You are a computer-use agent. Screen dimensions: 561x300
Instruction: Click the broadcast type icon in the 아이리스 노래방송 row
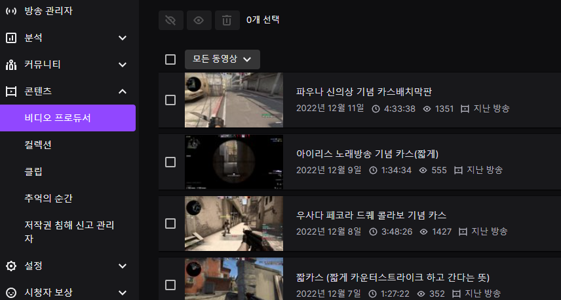point(458,170)
